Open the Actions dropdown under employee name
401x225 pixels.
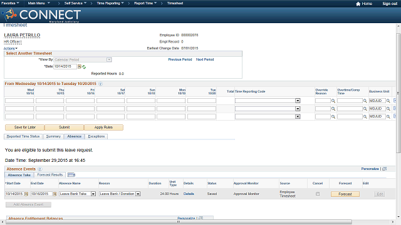(11, 49)
